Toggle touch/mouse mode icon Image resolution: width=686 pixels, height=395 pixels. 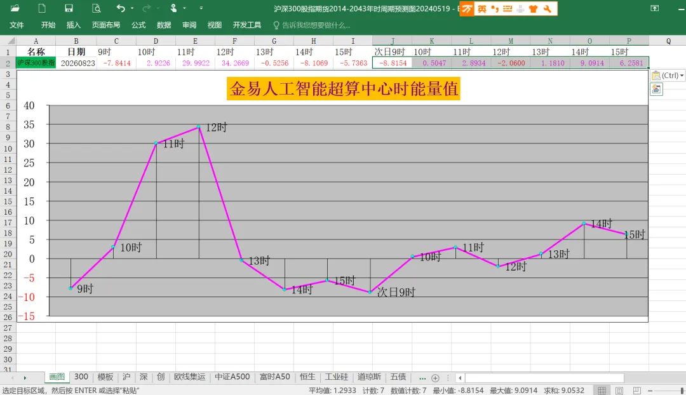coord(173,8)
